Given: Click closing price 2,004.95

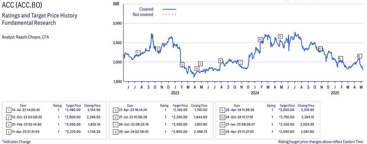Looking at the screenshot, I should pos(307,124).
